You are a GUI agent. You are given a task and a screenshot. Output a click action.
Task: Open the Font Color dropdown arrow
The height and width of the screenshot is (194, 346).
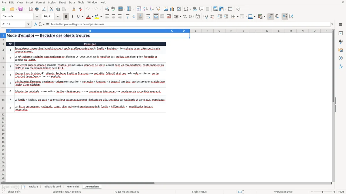tap(93, 17)
